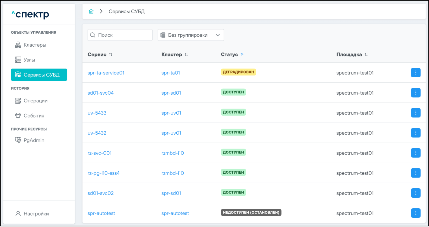The image size is (429, 227).
Task: Click the ДЕГРАДИРОВАН status badge
Action: [x=238, y=72]
